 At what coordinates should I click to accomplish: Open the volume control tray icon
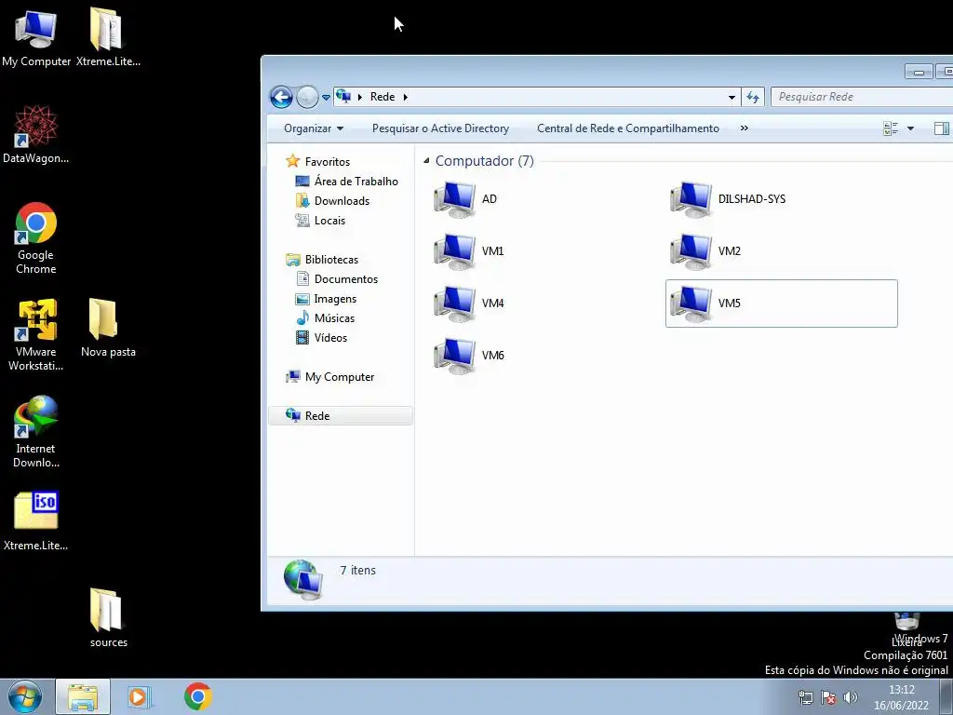(x=851, y=697)
